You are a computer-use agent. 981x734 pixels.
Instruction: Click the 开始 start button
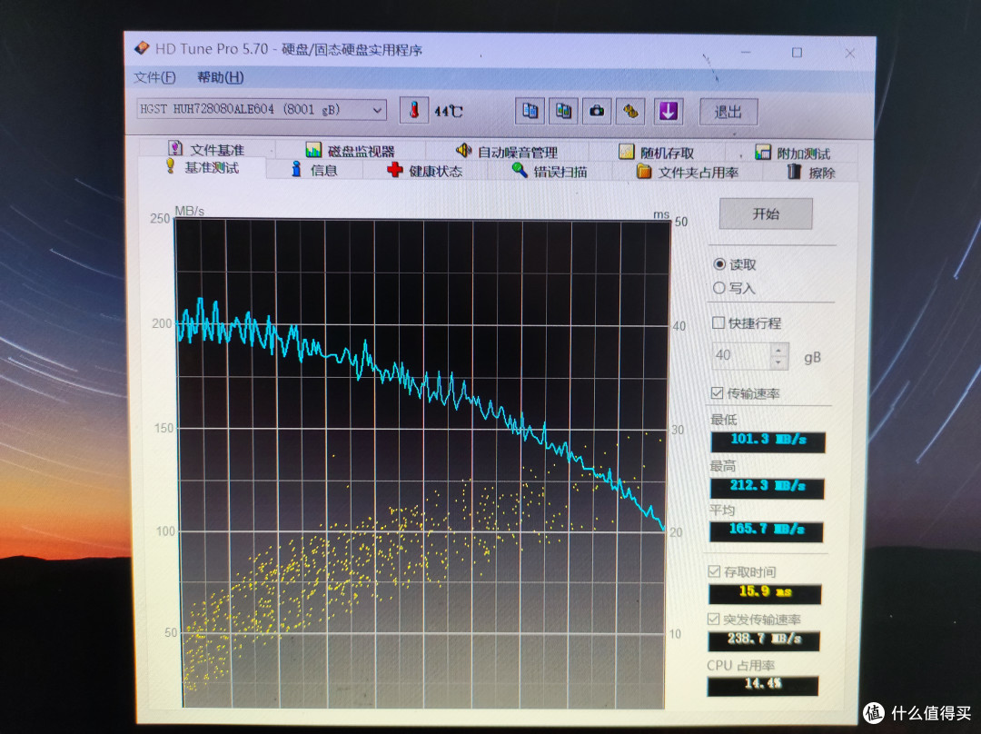tap(766, 214)
